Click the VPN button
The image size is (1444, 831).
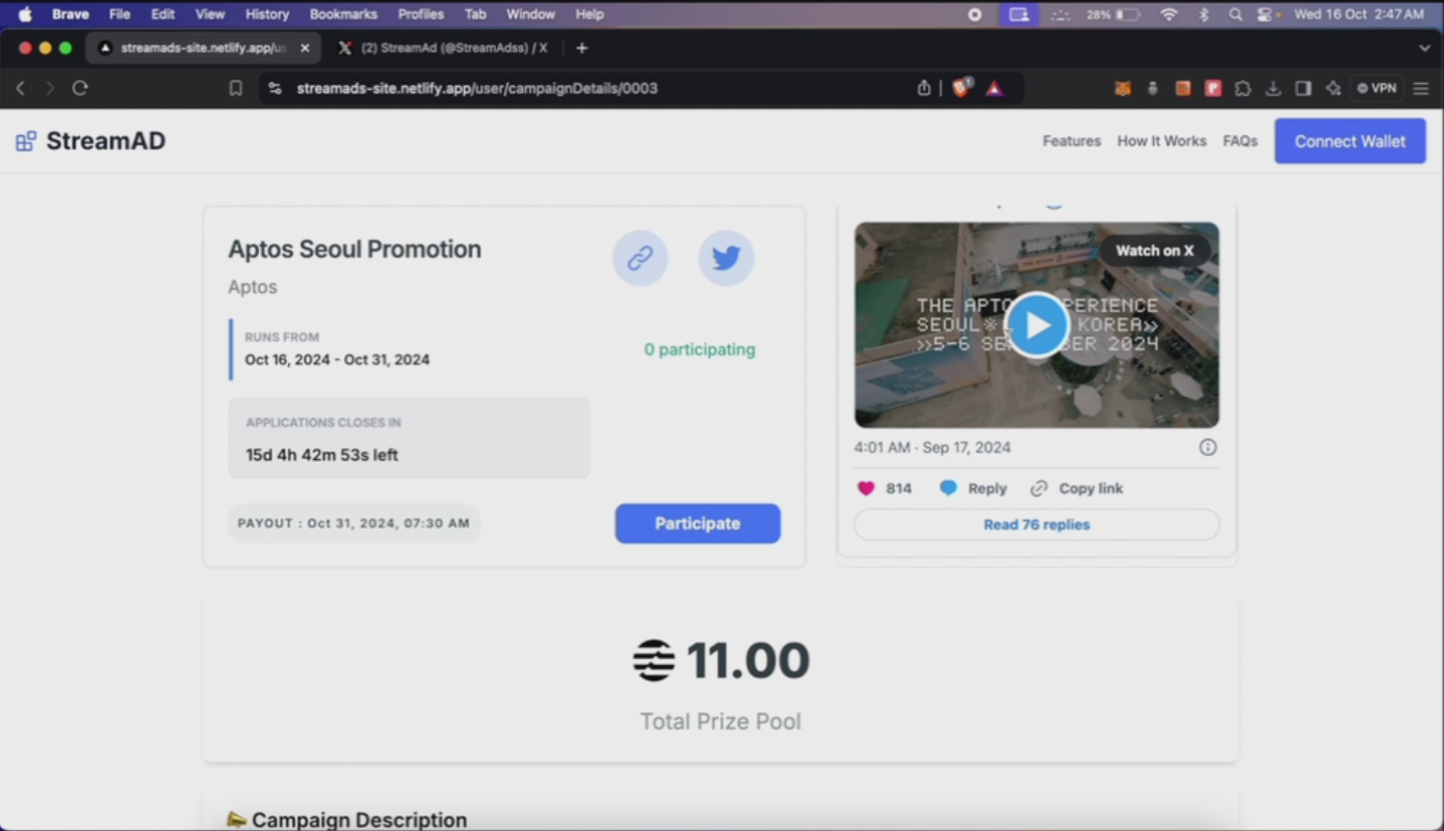coord(1376,88)
